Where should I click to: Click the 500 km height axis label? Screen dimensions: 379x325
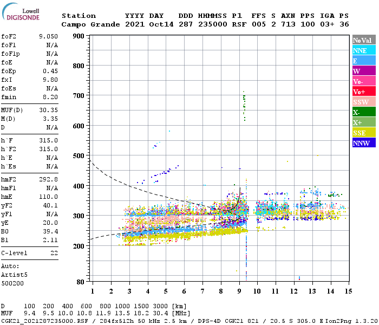click(79, 156)
